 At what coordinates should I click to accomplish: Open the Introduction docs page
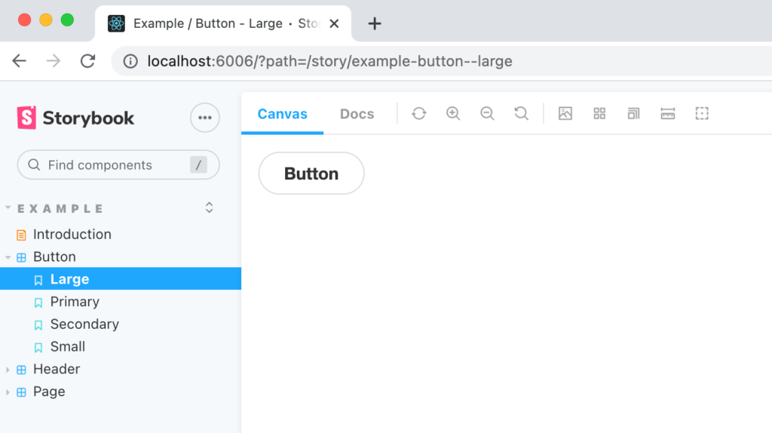click(x=72, y=235)
